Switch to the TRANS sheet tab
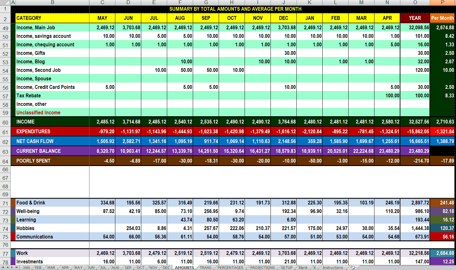 click(205, 267)
